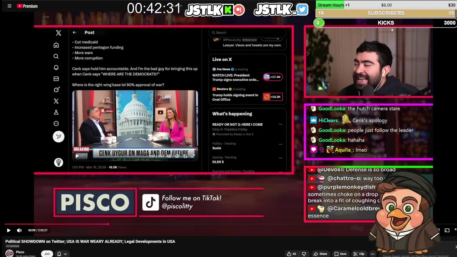Click the TikTok logo overlay
The height and width of the screenshot is (257, 457).
151,202
